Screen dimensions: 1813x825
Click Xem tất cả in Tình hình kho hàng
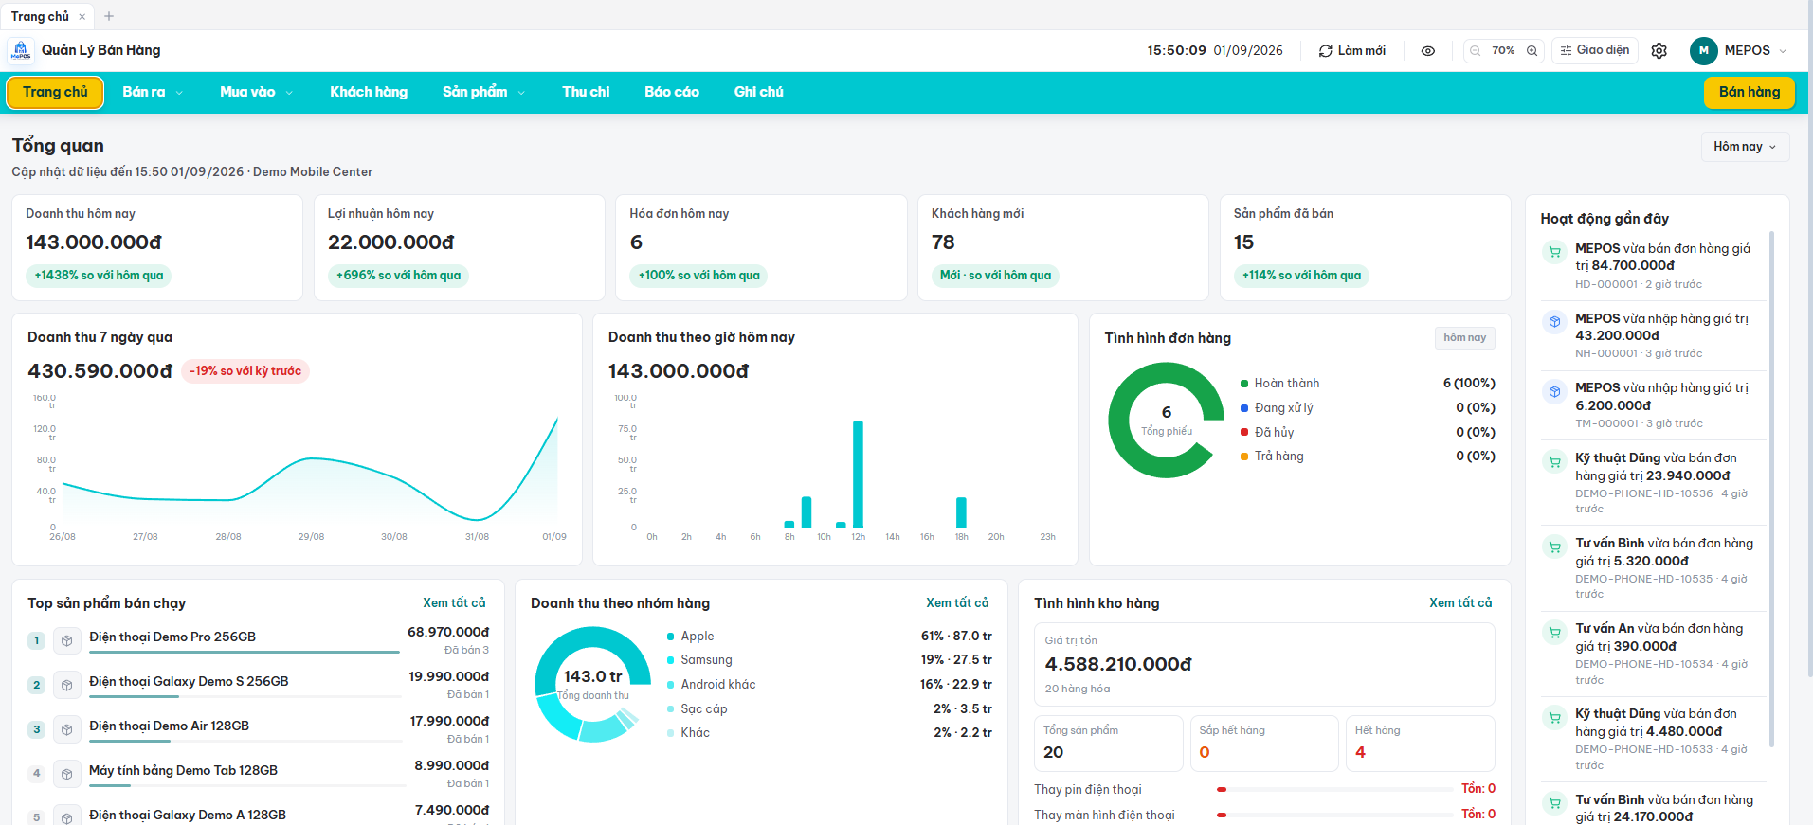1460,603
